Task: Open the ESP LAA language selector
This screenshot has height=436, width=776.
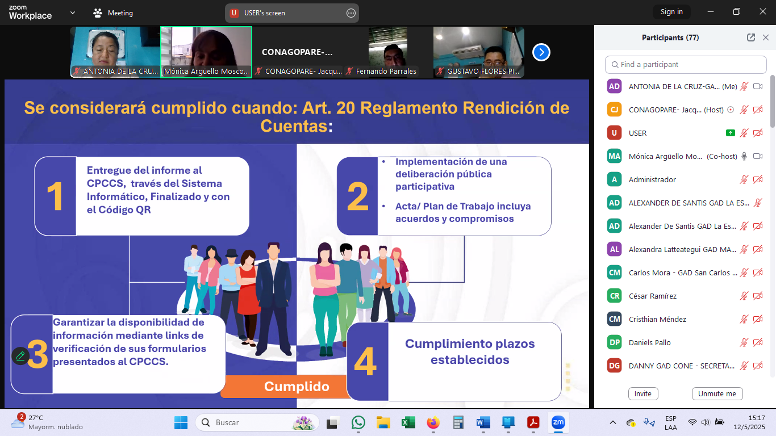Action: click(670, 422)
